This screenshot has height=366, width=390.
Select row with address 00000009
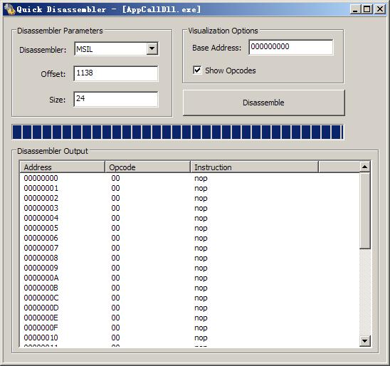point(189,268)
